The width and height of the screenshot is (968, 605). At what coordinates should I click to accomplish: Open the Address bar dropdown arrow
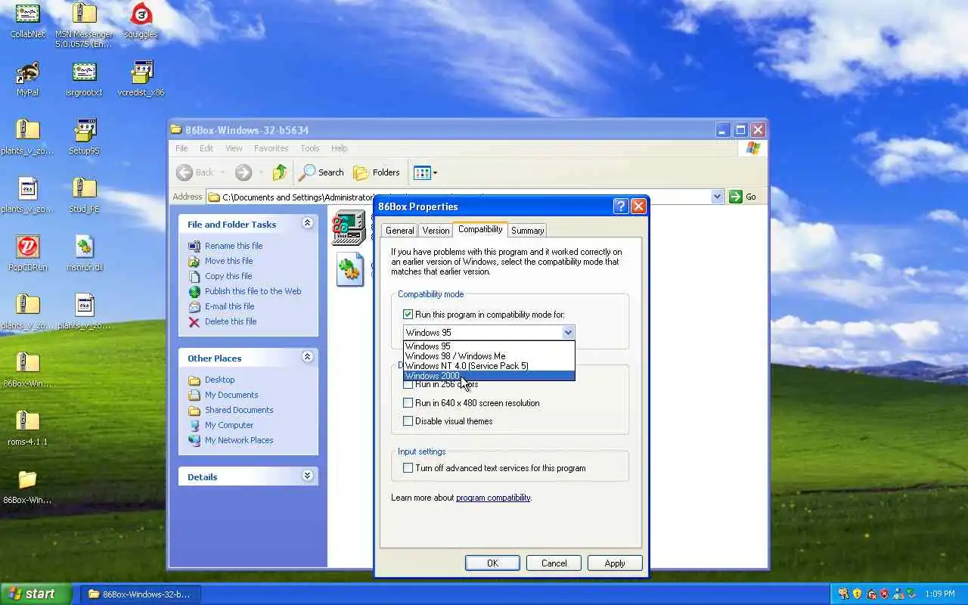[x=717, y=197]
